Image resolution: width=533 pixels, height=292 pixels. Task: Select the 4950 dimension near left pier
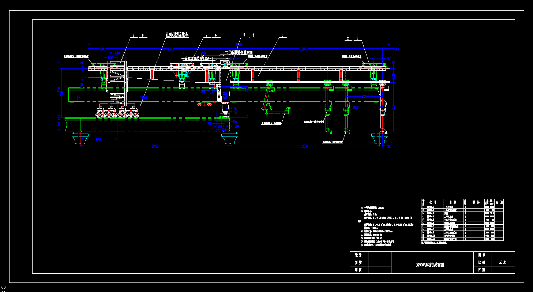point(98,139)
